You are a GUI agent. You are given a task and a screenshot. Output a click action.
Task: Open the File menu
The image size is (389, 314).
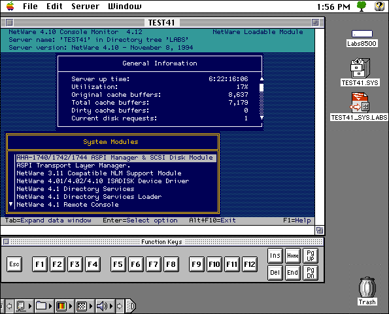30,6
